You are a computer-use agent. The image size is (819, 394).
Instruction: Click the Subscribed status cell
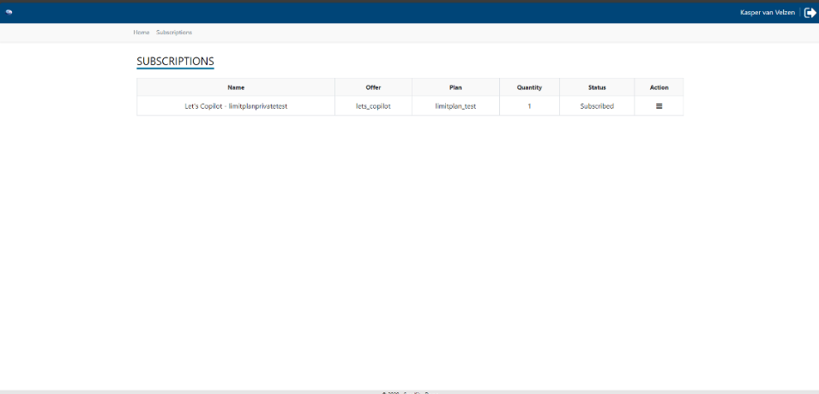(x=597, y=106)
